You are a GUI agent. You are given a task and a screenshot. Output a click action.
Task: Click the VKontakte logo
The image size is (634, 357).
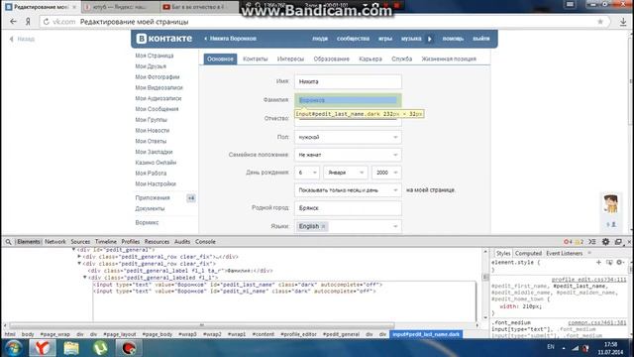[163, 39]
